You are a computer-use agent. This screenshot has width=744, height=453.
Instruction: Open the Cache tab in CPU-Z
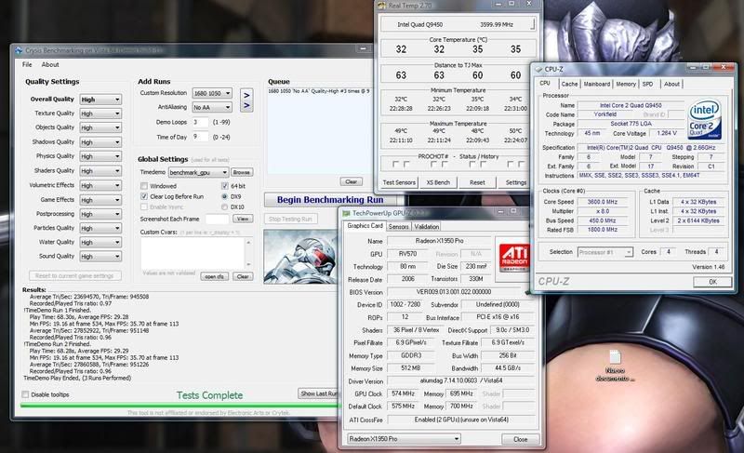point(569,84)
